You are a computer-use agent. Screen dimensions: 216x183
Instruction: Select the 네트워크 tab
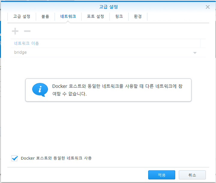68,16
